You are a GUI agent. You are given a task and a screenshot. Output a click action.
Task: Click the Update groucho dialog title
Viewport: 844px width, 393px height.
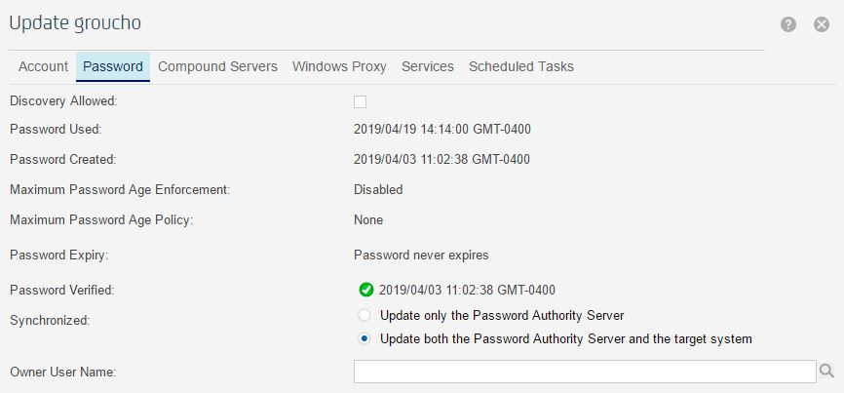point(75,22)
